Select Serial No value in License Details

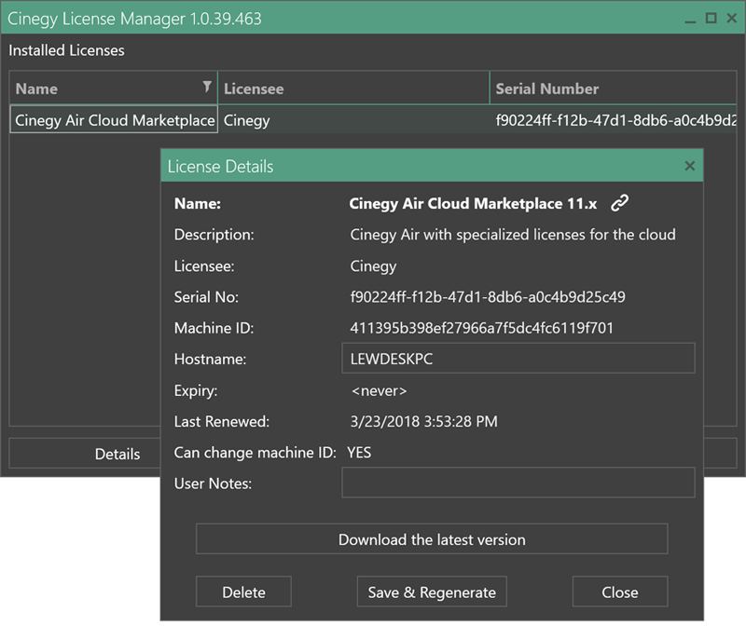coord(488,297)
